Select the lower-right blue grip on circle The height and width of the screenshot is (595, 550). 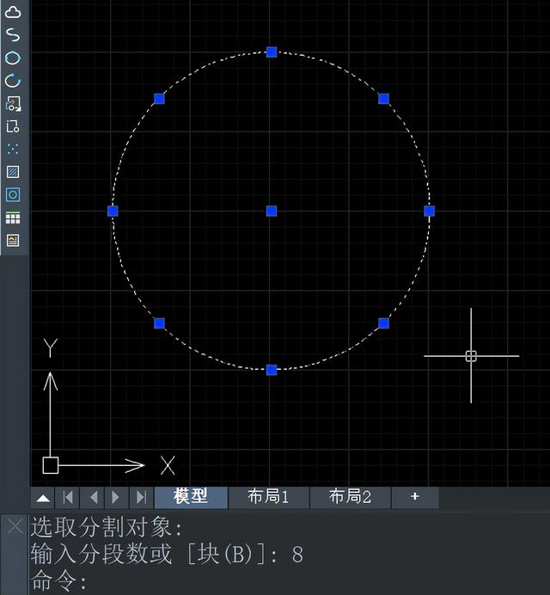pyautogui.click(x=384, y=323)
